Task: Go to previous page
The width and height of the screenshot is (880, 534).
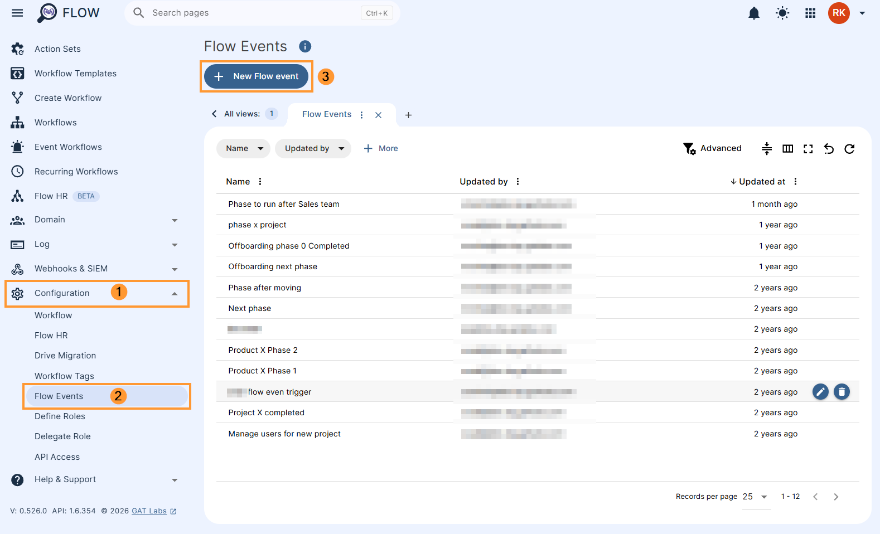Action: pyautogui.click(x=815, y=497)
